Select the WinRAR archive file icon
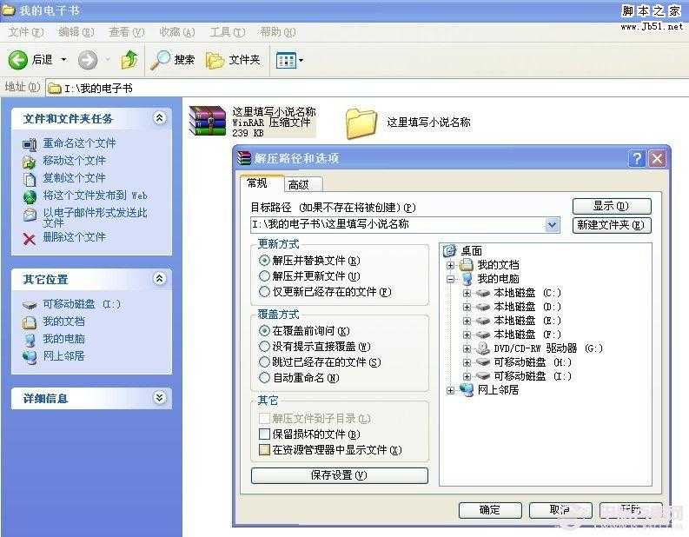The image size is (689, 537). 208,121
